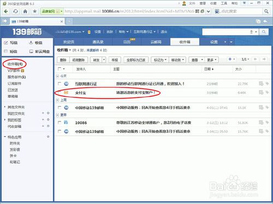Switch to the 日历 tab
The width and height of the screenshot is (273, 204).
coord(127,42)
